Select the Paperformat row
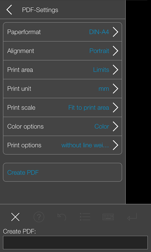Image resolution: width=151 pixels, height=252 pixels. [x=62, y=32]
